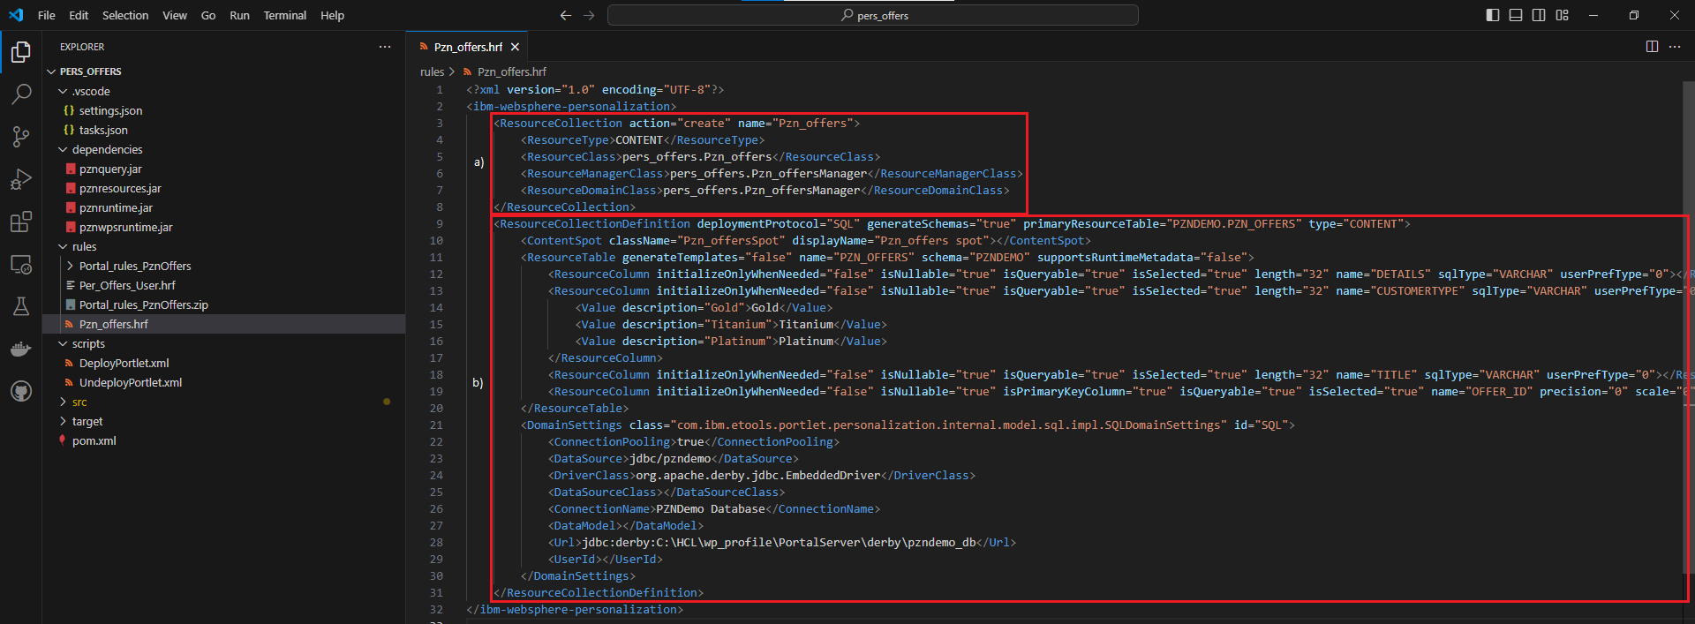Close the Pzn_offers.hrf editor tab

pyautogui.click(x=515, y=47)
